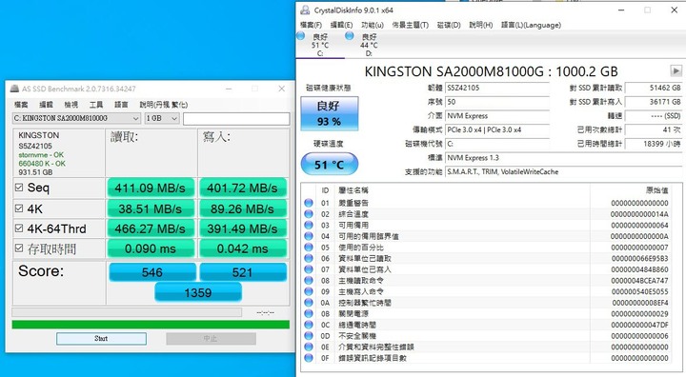Click status orb for attribute 07

309,269
